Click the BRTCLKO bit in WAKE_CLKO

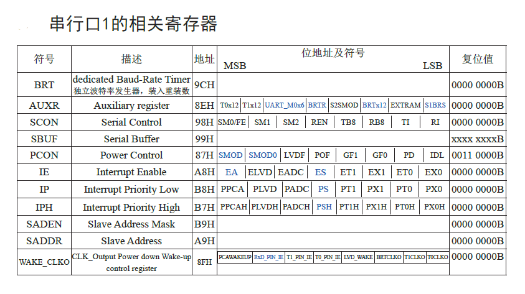coord(389,257)
